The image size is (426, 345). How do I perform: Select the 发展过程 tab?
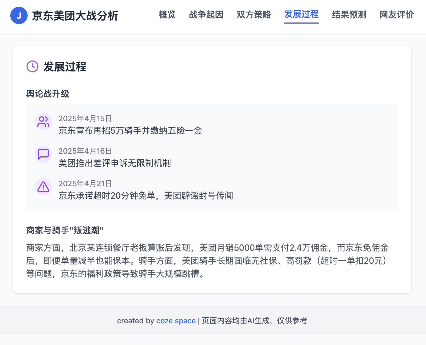(301, 14)
